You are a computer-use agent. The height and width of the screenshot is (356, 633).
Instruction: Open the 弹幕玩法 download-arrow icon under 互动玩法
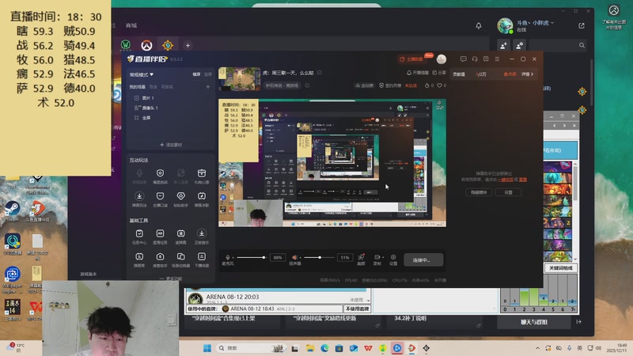[x=139, y=196]
